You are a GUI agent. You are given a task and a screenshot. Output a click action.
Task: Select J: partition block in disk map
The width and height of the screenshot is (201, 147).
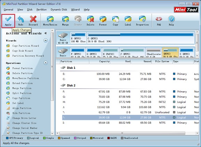pos(132,53)
